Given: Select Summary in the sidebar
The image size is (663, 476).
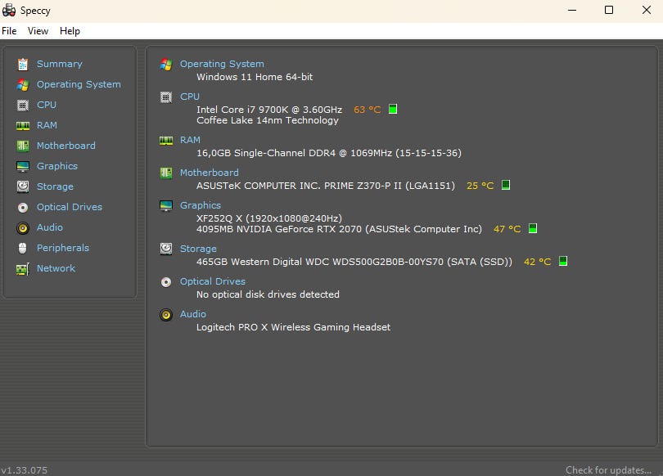Looking at the screenshot, I should pos(60,64).
